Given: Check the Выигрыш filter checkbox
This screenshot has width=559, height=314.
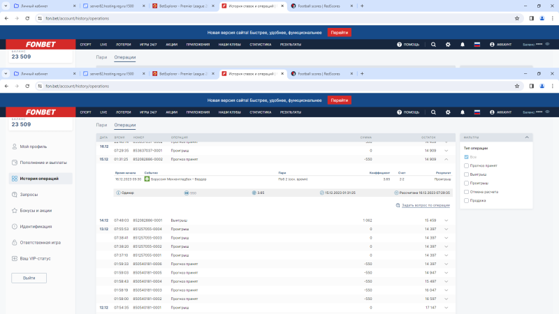Looking at the screenshot, I should coord(466,174).
